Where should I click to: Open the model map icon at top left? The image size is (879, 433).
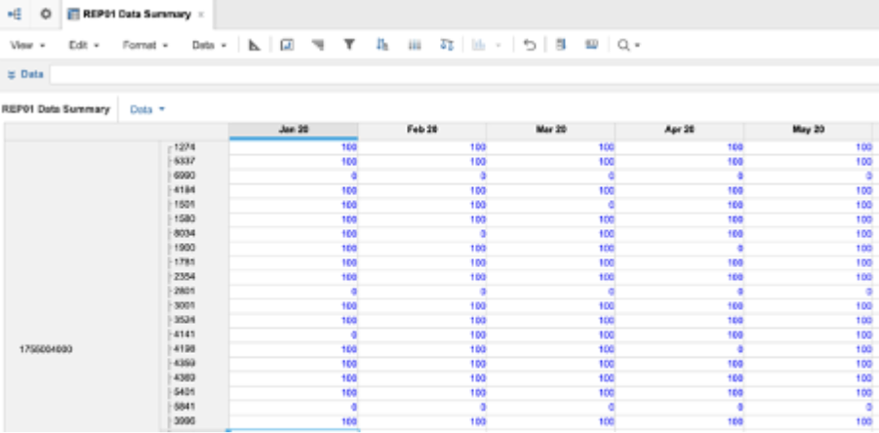click(15, 14)
